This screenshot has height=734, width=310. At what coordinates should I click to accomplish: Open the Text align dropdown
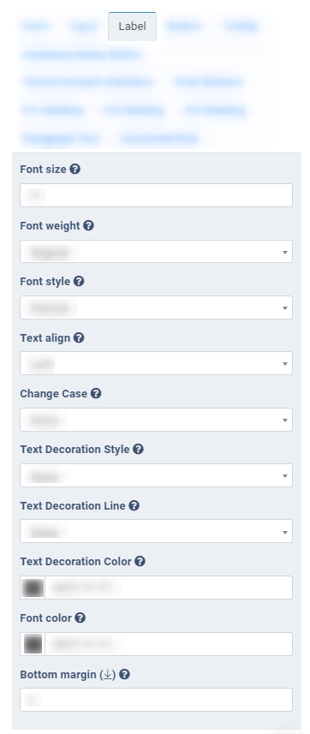[x=157, y=363]
